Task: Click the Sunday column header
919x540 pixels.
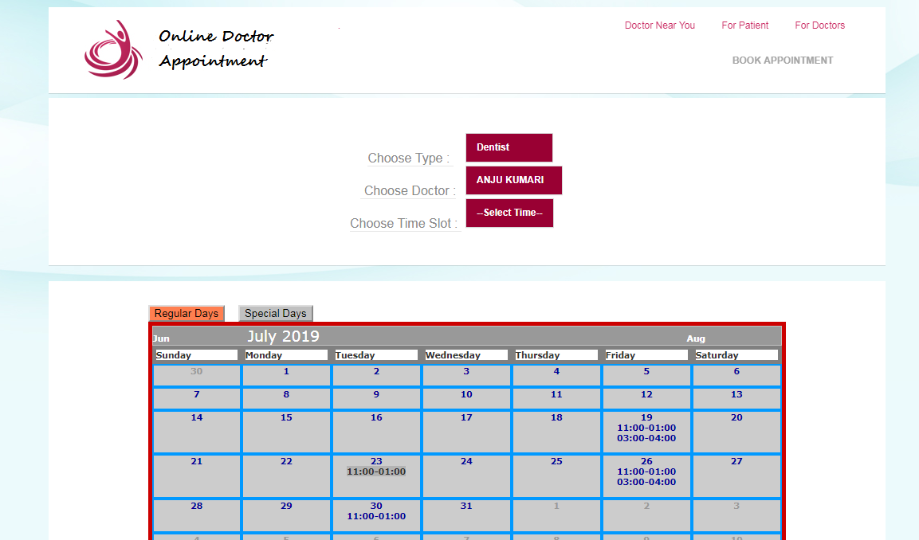Action: tap(196, 355)
